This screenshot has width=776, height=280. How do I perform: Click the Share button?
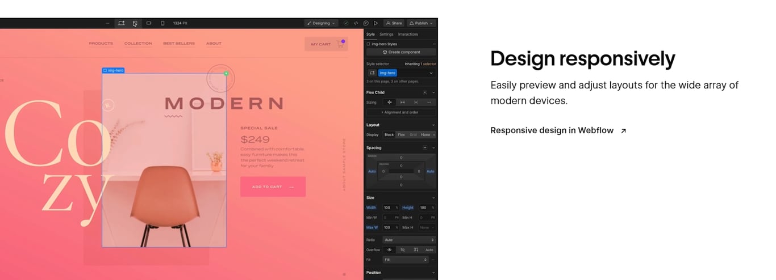(x=393, y=23)
